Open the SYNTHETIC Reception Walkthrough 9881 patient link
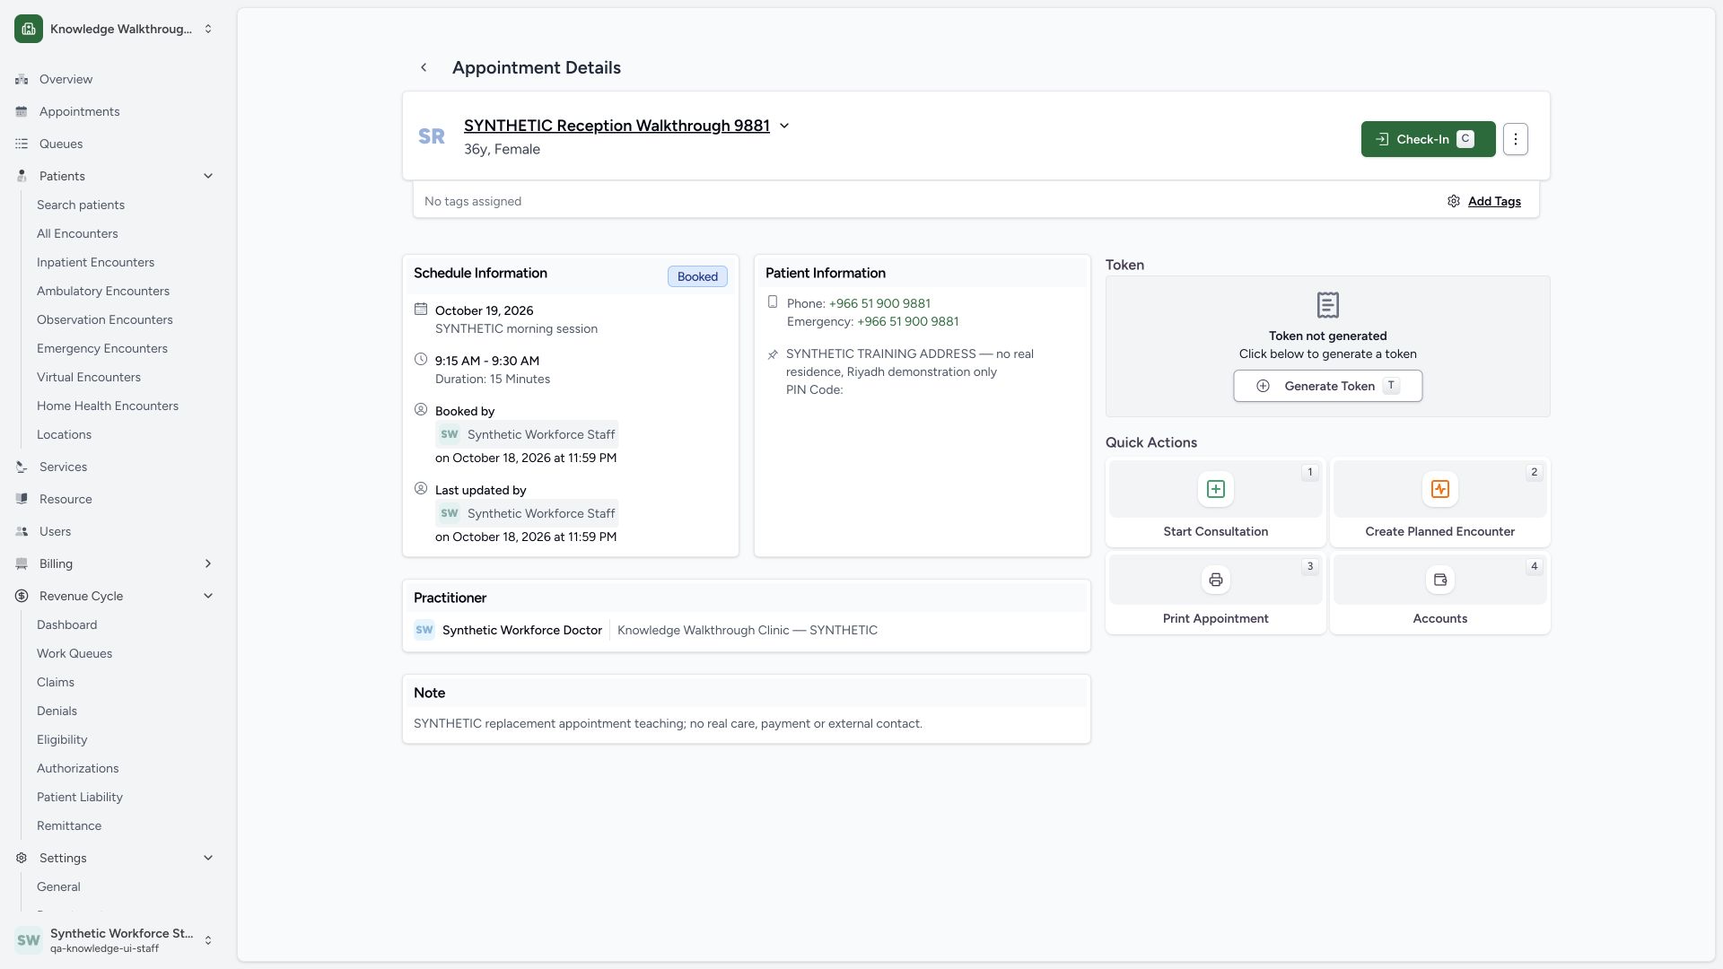Screen dimensions: 1723x969 [x=617, y=126]
